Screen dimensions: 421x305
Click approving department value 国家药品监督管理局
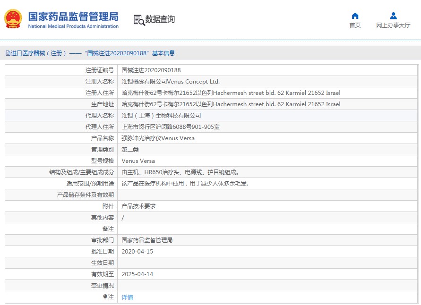point(147,240)
